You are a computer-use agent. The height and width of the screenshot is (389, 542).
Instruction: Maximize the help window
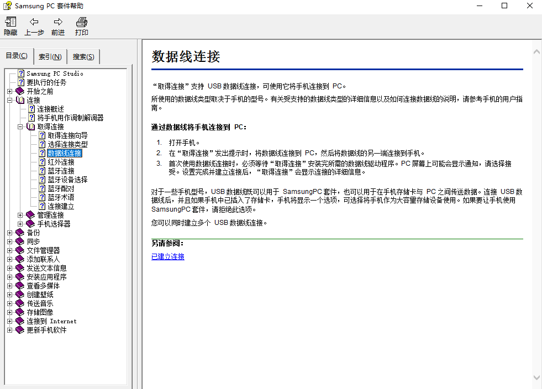pos(504,6)
